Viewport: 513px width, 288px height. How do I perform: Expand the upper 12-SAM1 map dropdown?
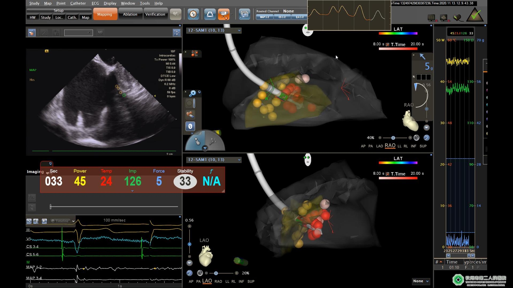pos(239,30)
